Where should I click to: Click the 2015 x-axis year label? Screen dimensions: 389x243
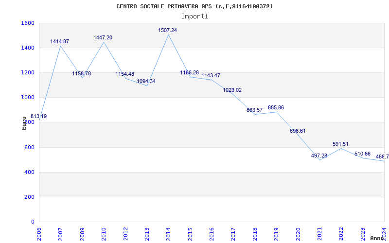pos(190,234)
